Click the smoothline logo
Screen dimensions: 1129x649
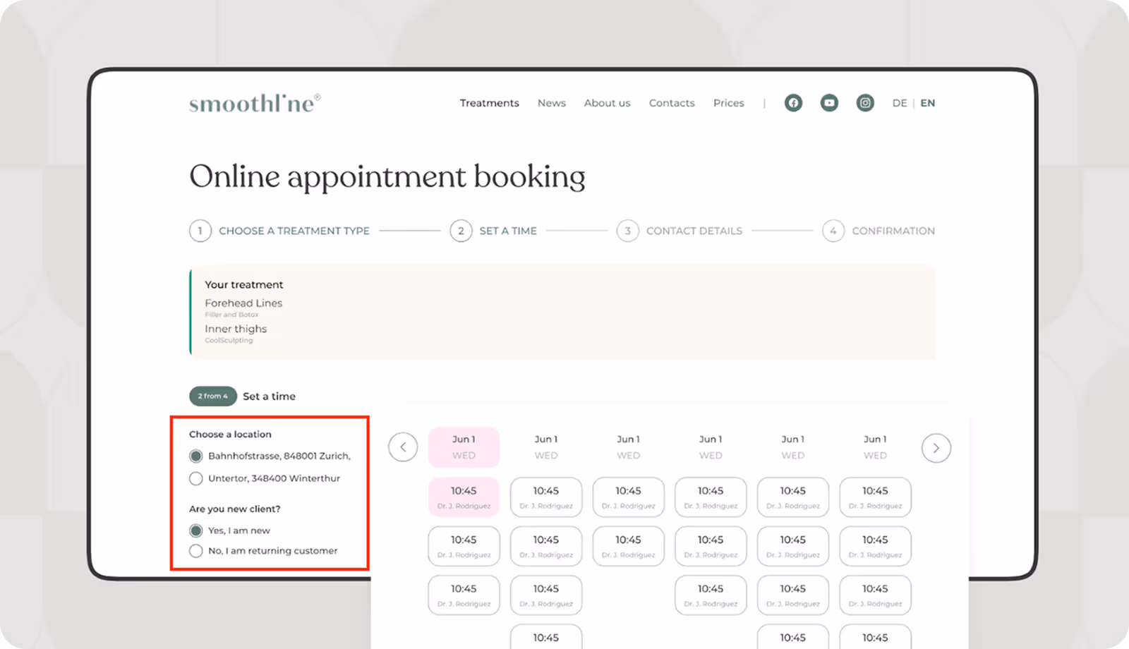[x=254, y=102]
